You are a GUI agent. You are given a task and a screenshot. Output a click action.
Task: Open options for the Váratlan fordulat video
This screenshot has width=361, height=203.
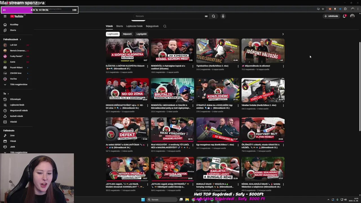(283, 106)
